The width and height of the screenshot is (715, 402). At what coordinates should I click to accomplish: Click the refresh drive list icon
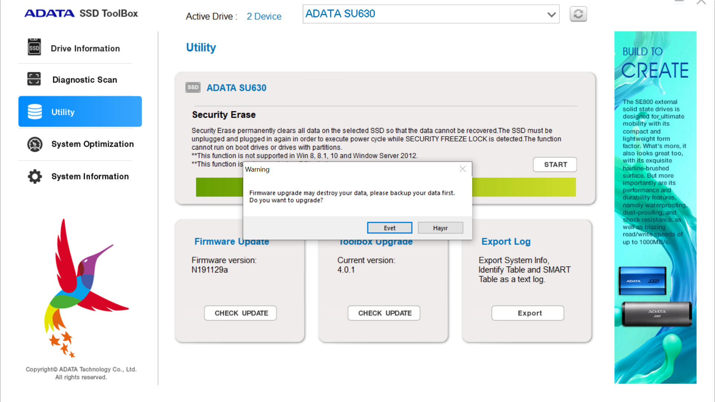pyautogui.click(x=578, y=14)
